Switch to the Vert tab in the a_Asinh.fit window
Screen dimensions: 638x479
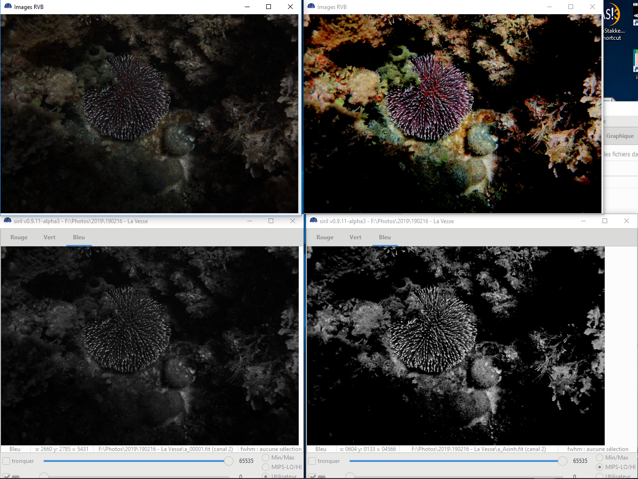[355, 237]
